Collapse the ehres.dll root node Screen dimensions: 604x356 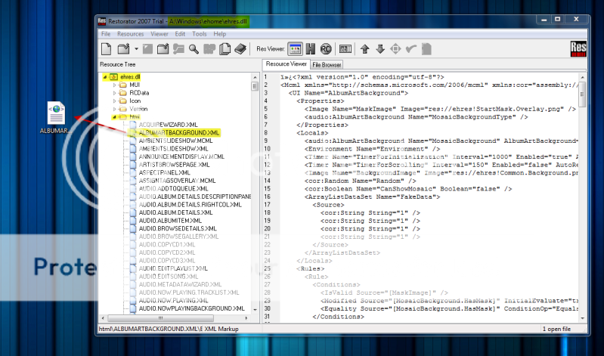(105, 77)
